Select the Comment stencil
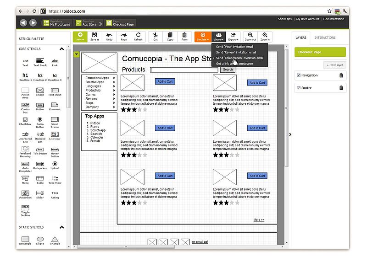 [55, 107]
